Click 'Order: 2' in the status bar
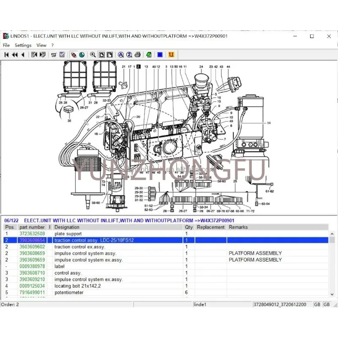338x338 pixels. click(x=10, y=304)
